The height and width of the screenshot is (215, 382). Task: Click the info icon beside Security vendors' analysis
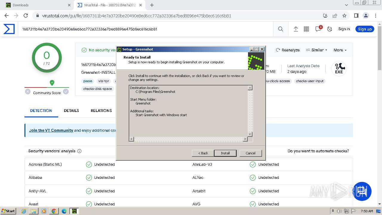click(79, 151)
